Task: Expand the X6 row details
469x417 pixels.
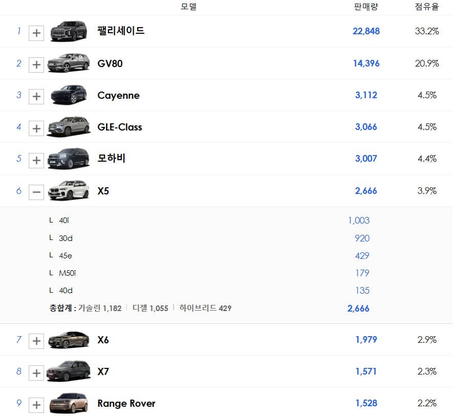Action: (x=36, y=340)
